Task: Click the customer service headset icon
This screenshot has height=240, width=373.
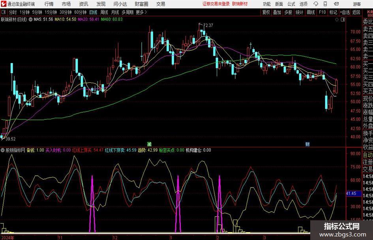Action: (316, 4)
